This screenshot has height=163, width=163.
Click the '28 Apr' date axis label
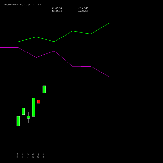coord(33,155)
